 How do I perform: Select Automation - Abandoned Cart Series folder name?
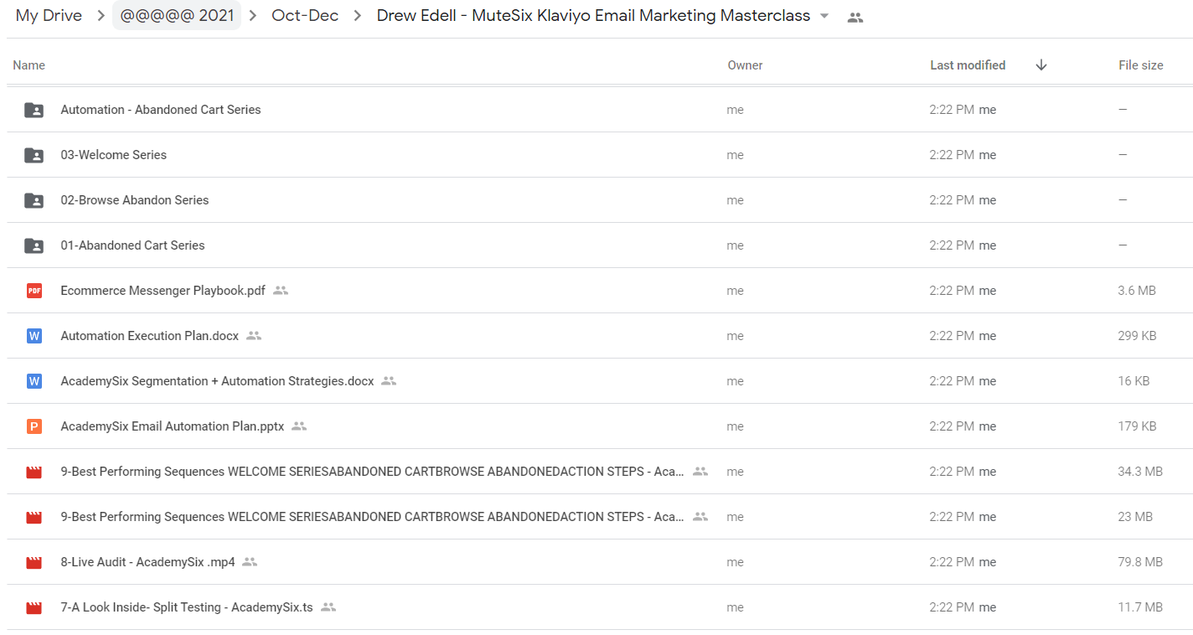[x=161, y=110]
